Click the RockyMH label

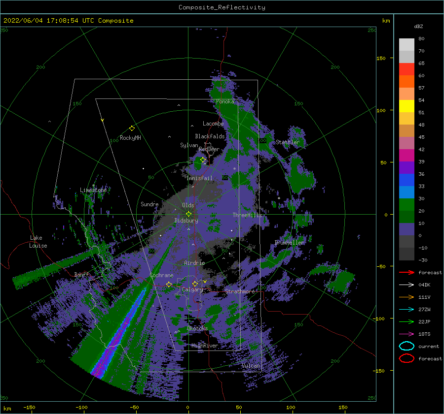(130, 138)
